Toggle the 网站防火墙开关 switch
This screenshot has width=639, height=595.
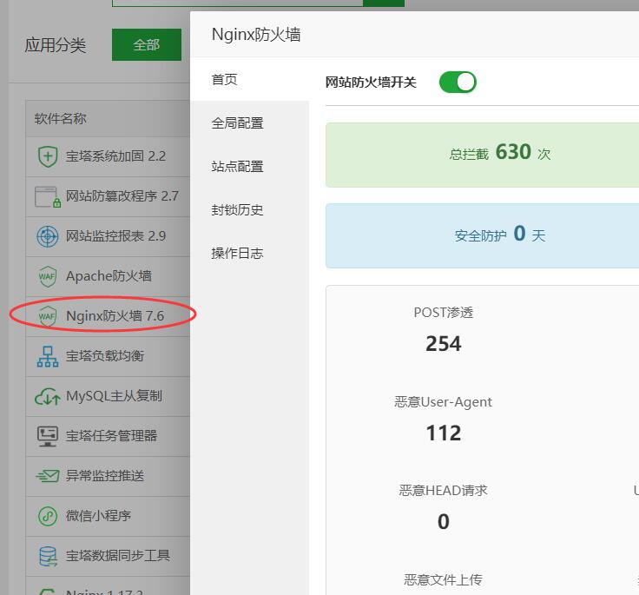click(458, 83)
